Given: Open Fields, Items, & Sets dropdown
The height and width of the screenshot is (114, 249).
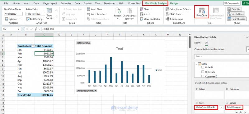Looking at the screenshot, I should (178, 9).
